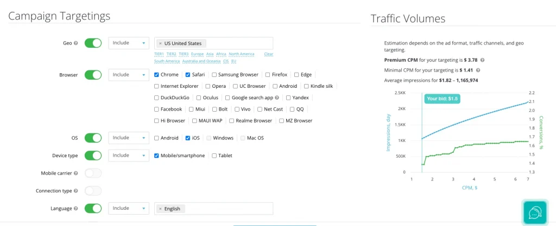Select the CIS geo preset link
Viewport: 556px width, 226px height.
pyautogui.click(x=226, y=61)
